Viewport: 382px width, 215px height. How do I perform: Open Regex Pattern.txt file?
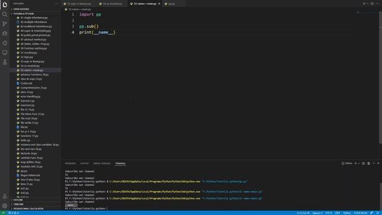(35, 175)
